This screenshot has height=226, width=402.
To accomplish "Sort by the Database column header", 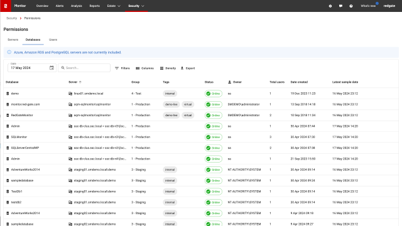I will pyautogui.click(x=12, y=82).
